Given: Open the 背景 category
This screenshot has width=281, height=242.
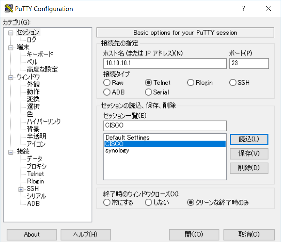Looking at the screenshot, I should click(33, 129).
